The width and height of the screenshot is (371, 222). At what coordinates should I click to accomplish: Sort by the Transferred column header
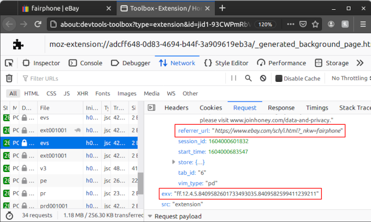point(120,108)
